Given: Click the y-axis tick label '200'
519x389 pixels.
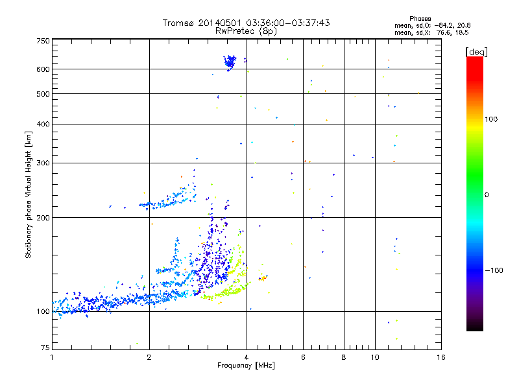Looking at the screenshot, I should pos(43,218).
